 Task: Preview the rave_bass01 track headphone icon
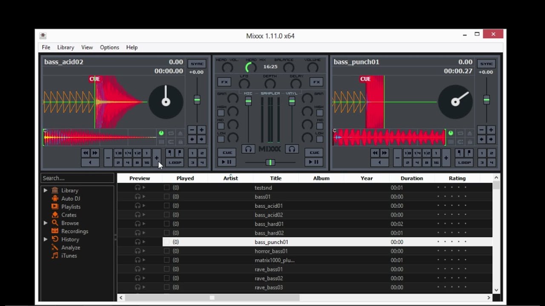138,269
